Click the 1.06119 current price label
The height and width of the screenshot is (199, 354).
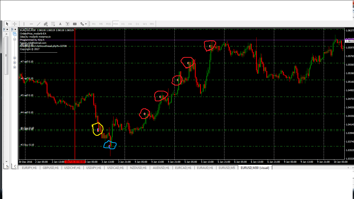[x=350, y=41]
